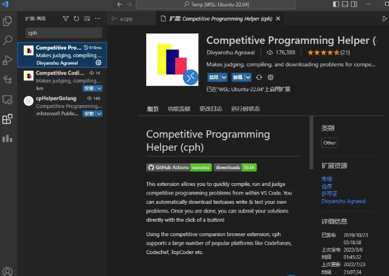Toggle the secondary side bar layout icon
389x276 pixels.
click(354, 4)
